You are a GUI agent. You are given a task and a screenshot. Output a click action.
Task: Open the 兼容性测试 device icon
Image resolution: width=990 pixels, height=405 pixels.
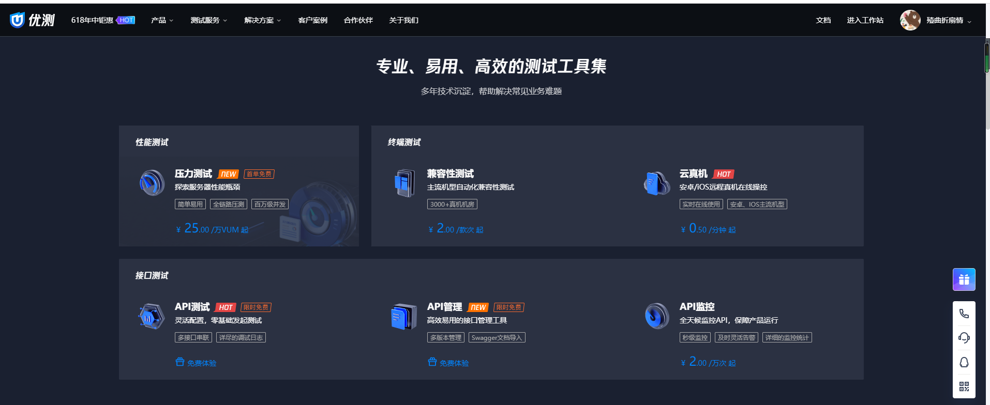click(x=404, y=183)
